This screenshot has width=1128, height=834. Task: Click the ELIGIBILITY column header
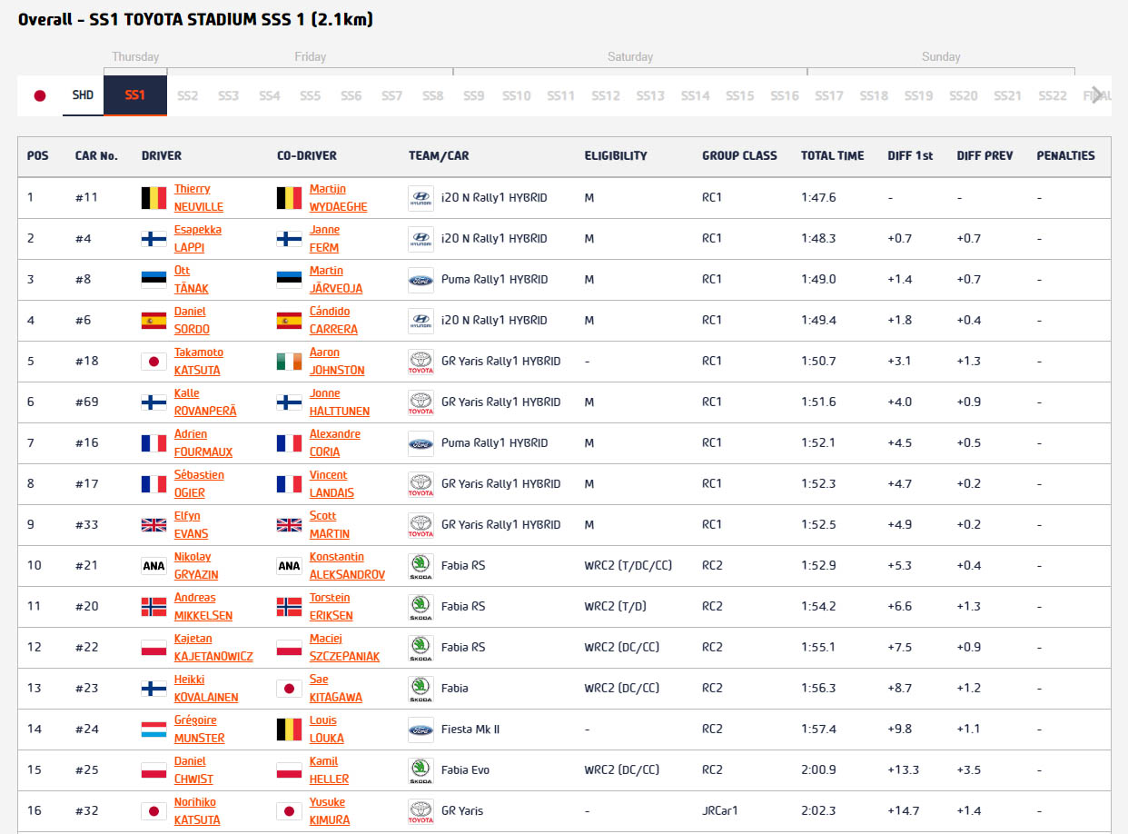click(616, 156)
